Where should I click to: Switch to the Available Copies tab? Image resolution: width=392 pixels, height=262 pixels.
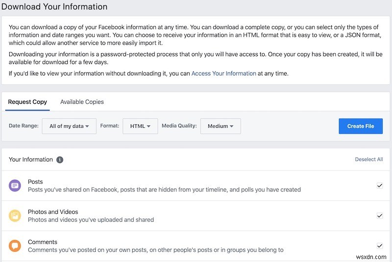[82, 102]
